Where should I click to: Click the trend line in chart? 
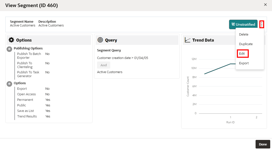(x=218, y=69)
